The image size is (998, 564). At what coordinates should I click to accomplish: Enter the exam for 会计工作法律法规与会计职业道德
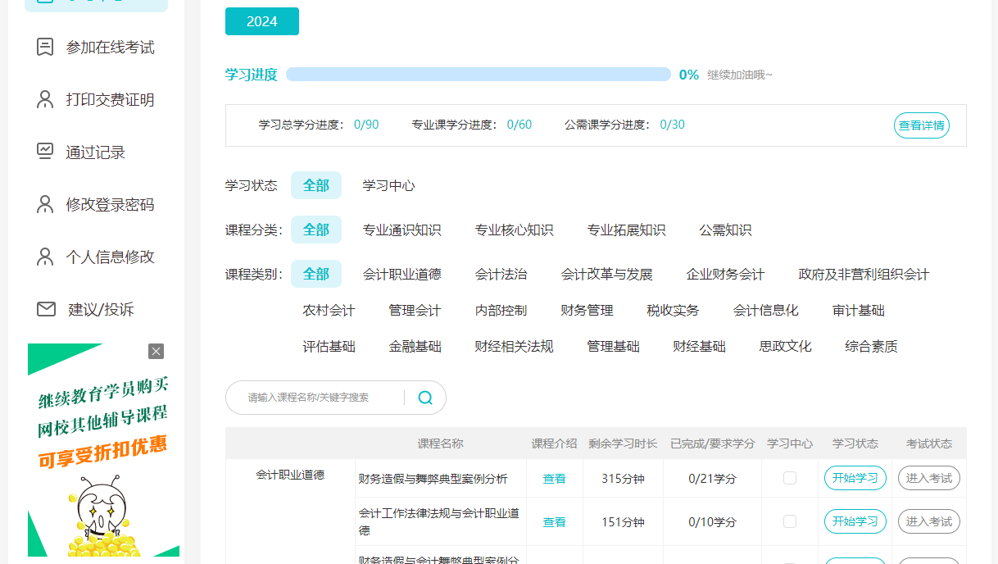click(928, 521)
